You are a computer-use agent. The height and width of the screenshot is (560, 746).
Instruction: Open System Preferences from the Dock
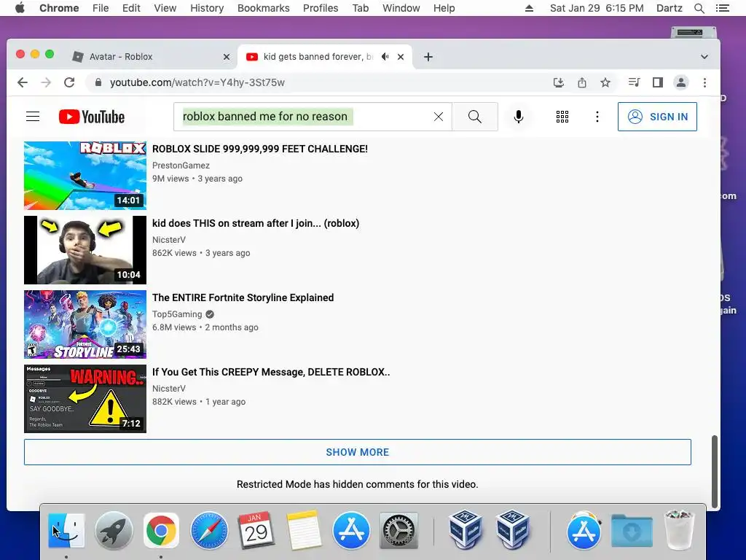tap(398, 531)
